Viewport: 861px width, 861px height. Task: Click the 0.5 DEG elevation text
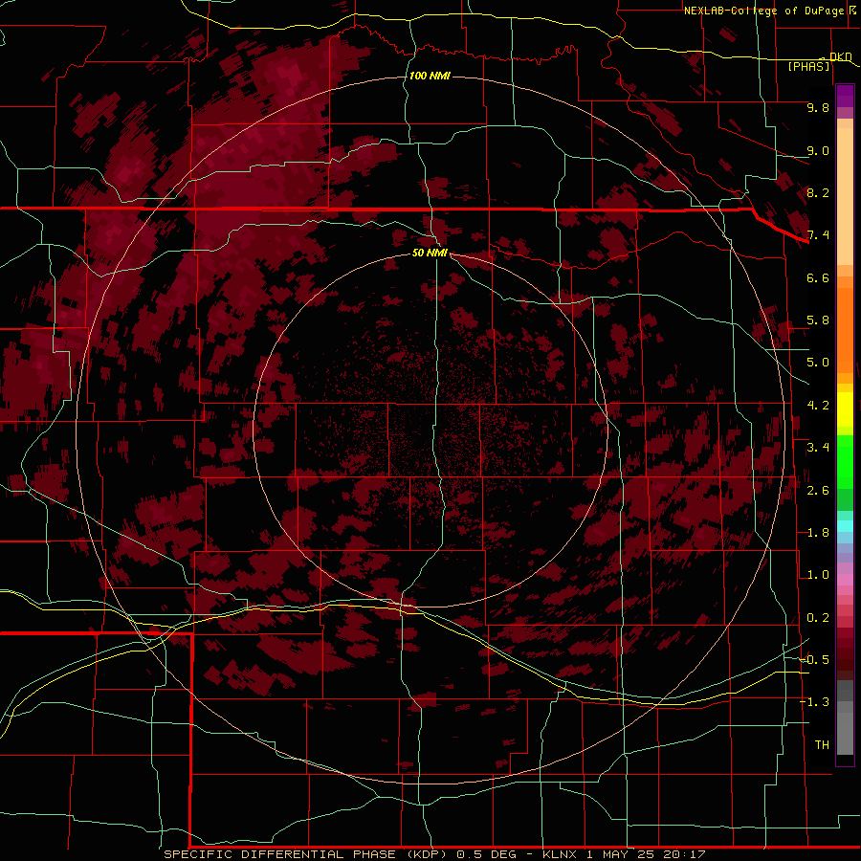tap(487, 854)
